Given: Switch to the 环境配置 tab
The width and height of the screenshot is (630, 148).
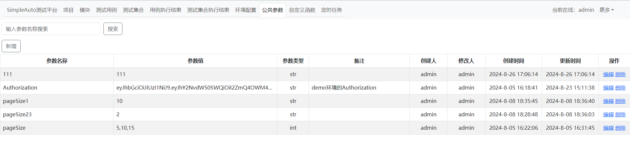Looking at the screenshot, I should click(246, 10).
